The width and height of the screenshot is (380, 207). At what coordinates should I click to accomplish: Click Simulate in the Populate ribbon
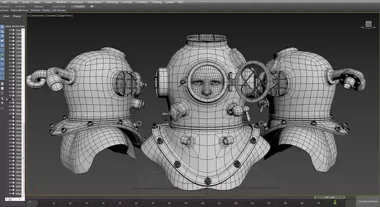pos(35,11)
